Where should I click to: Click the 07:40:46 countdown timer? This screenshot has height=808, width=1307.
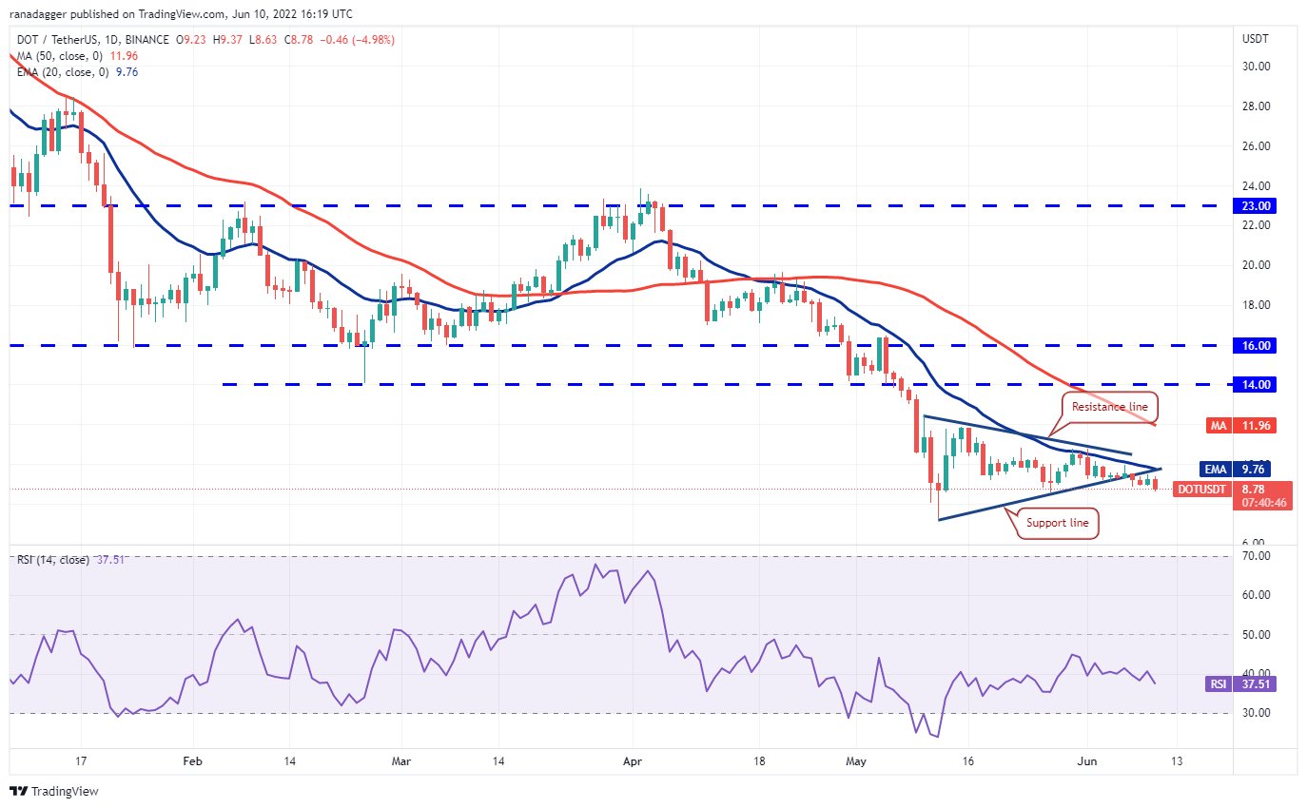pos(1265,502)
